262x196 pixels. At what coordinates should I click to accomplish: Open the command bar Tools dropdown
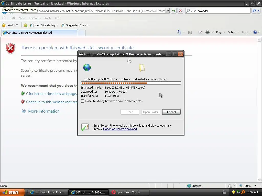pyautogui.click(x=246, y=32)
